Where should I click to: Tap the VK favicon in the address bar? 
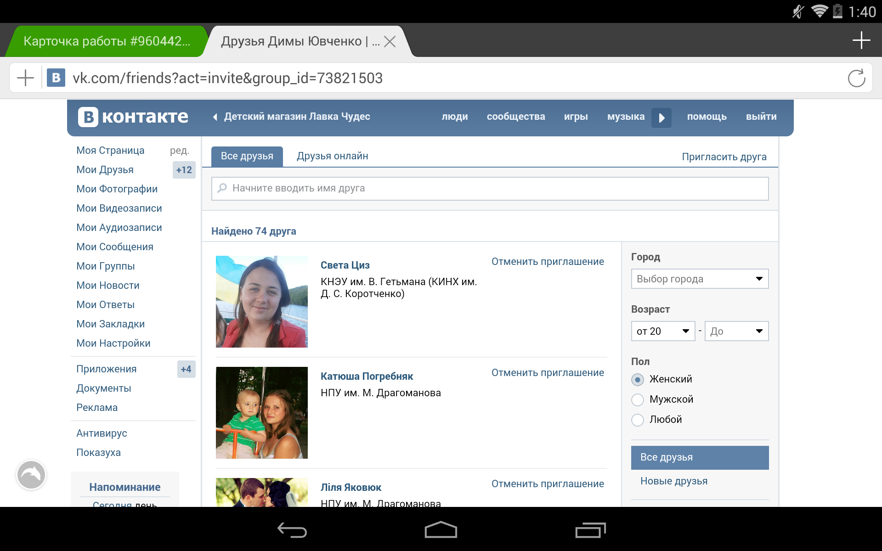[x=56, y=78]
